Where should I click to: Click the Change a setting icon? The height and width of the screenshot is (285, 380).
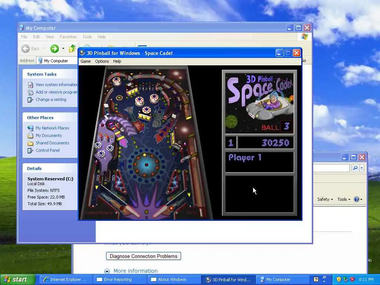coord(30,100)
